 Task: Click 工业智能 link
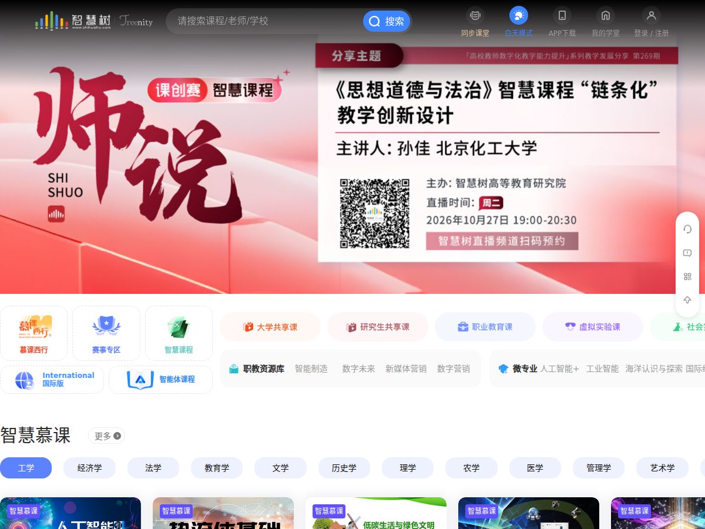click(x=602, y=369)
